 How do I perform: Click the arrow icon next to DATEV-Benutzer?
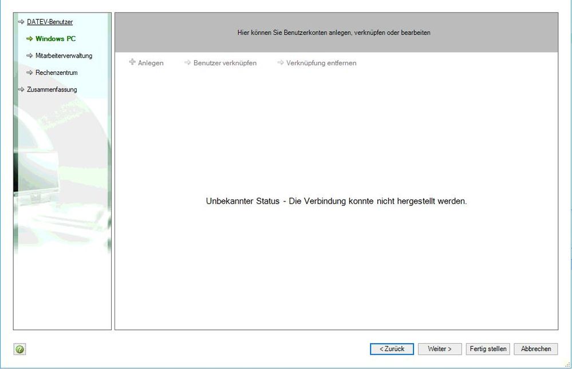tap(21, 22)
